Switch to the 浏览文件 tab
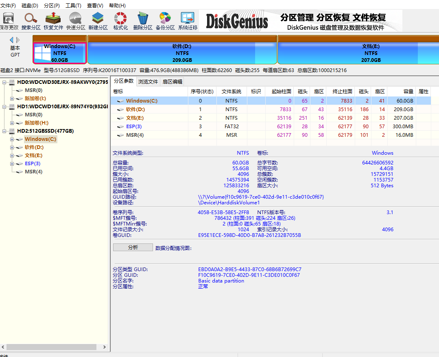The image size is (439, 357). tap(148, 81)
